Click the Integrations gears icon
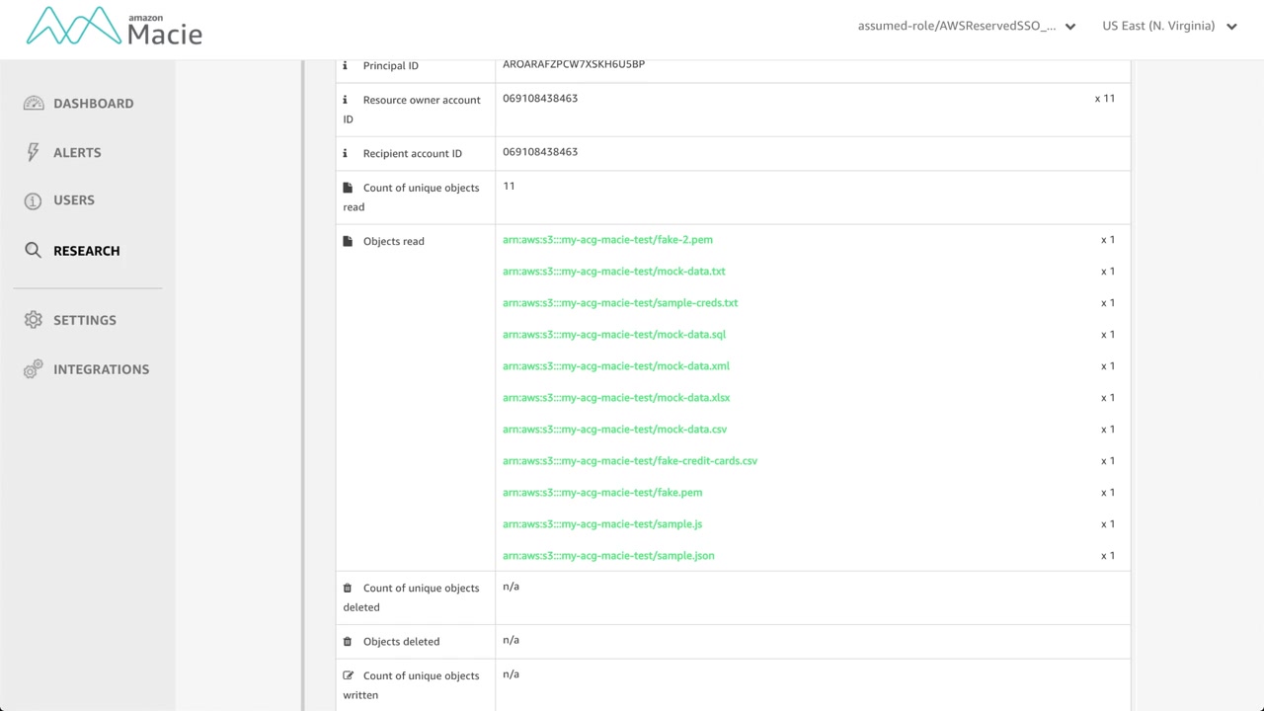 point(34,369)
